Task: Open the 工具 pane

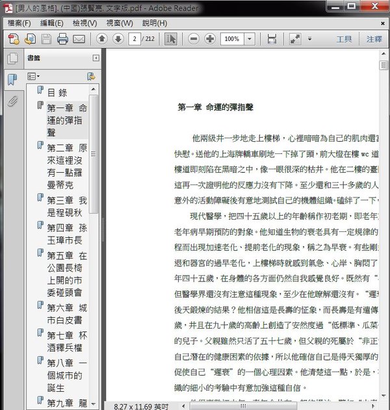Action: pos(344,39)
